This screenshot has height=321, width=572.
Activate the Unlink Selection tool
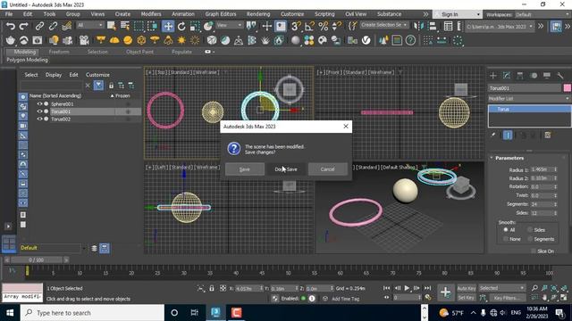(x=53, y=26)
